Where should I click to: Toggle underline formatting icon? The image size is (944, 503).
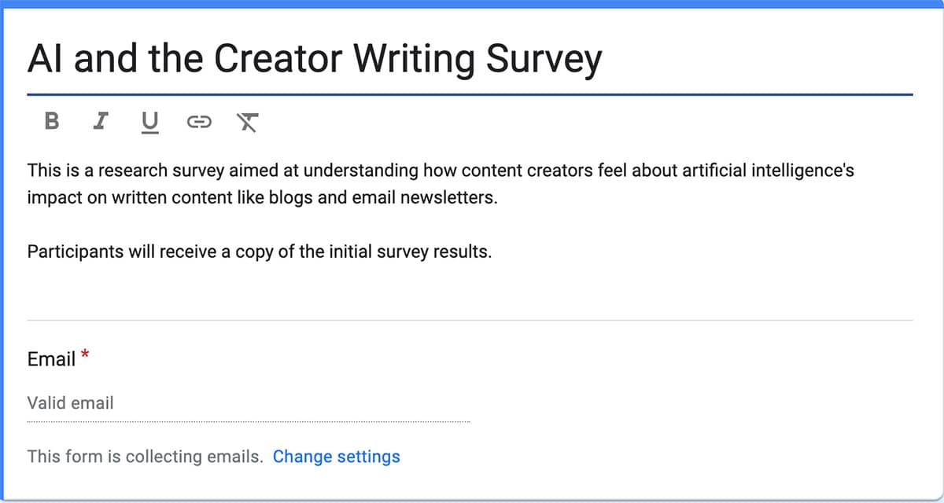pos(149,122)
